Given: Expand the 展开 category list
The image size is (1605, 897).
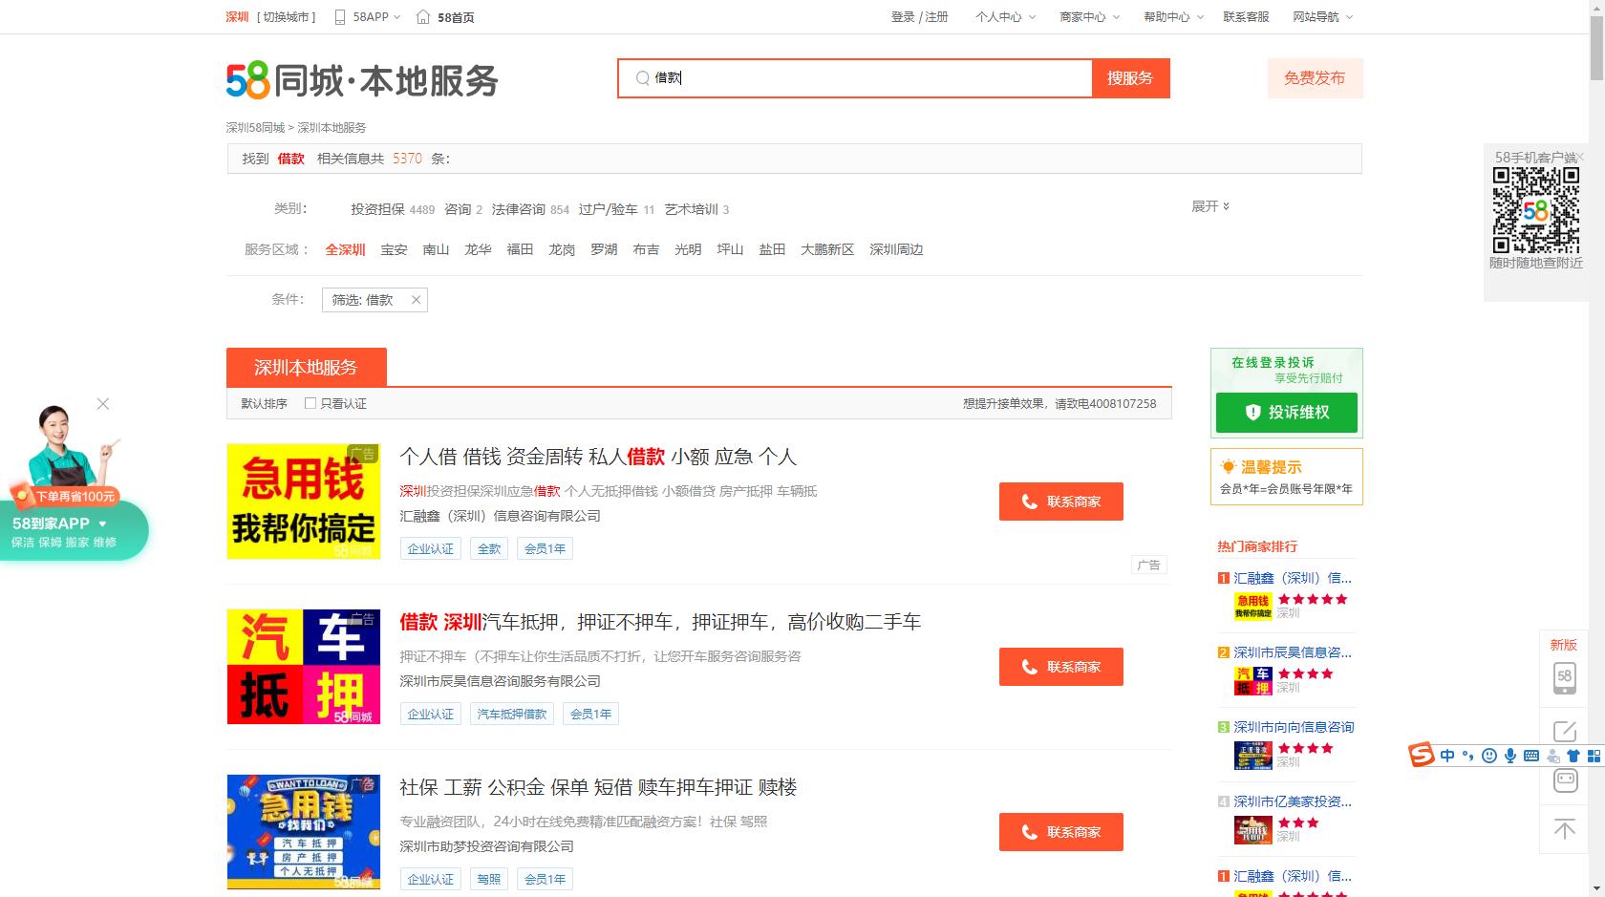Looking at the screenshot, I should (x=1210, y=205).
